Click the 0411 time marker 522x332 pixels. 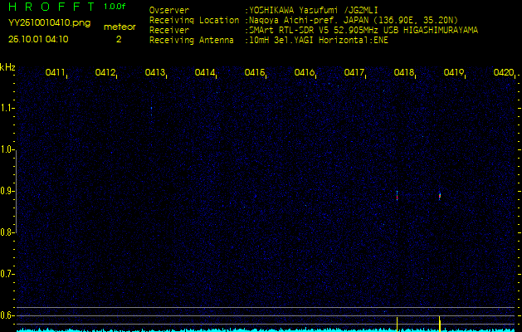[56, 72]
